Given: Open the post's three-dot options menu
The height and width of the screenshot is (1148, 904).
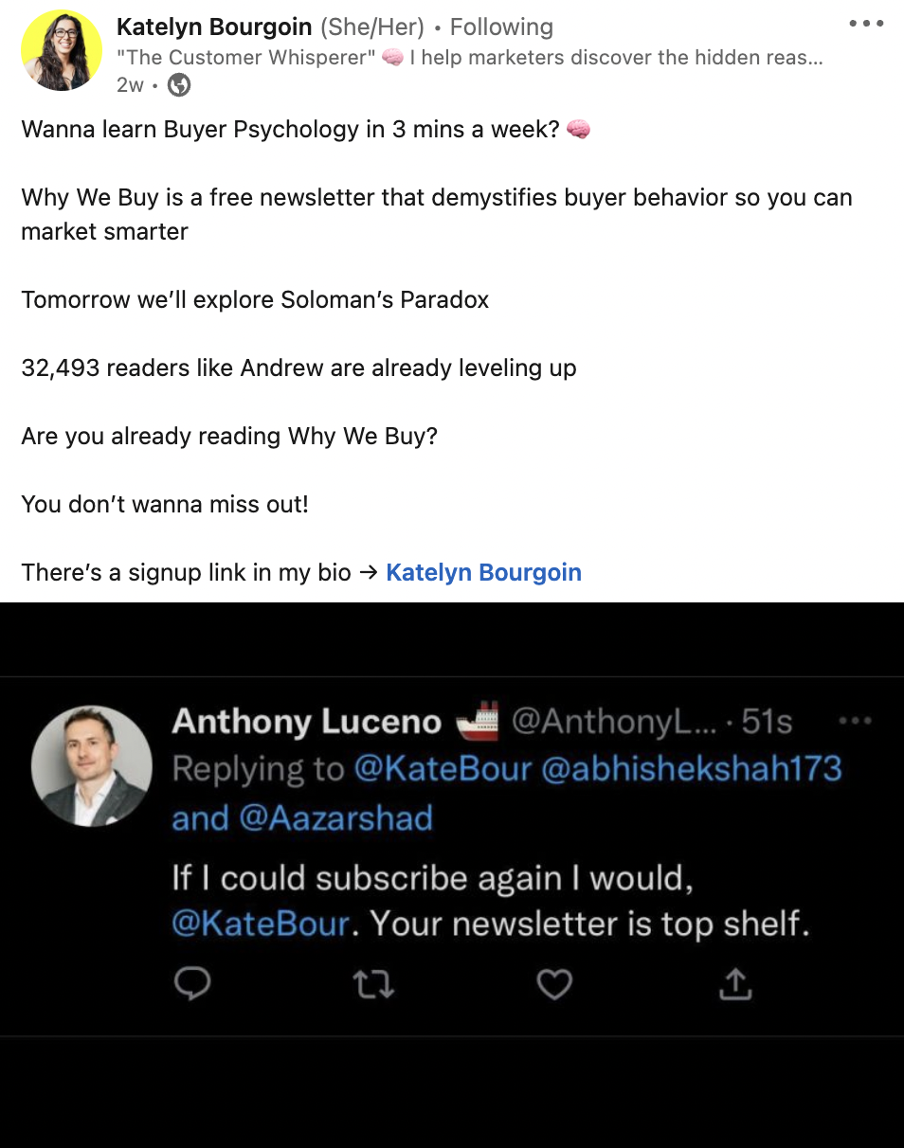Looking at the screenshot, I should point(866,25).
